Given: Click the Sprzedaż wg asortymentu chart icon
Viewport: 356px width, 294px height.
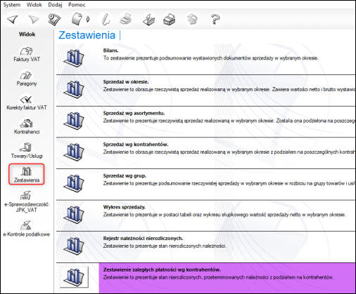Looking at the screenshot, I should [74, 121].
